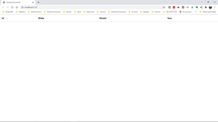Click the circular ring extension icon
218x122 pixels.
pyautogui.click(x=192, y=7)
